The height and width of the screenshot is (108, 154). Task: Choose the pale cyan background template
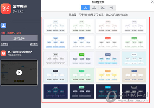point(134,59)
